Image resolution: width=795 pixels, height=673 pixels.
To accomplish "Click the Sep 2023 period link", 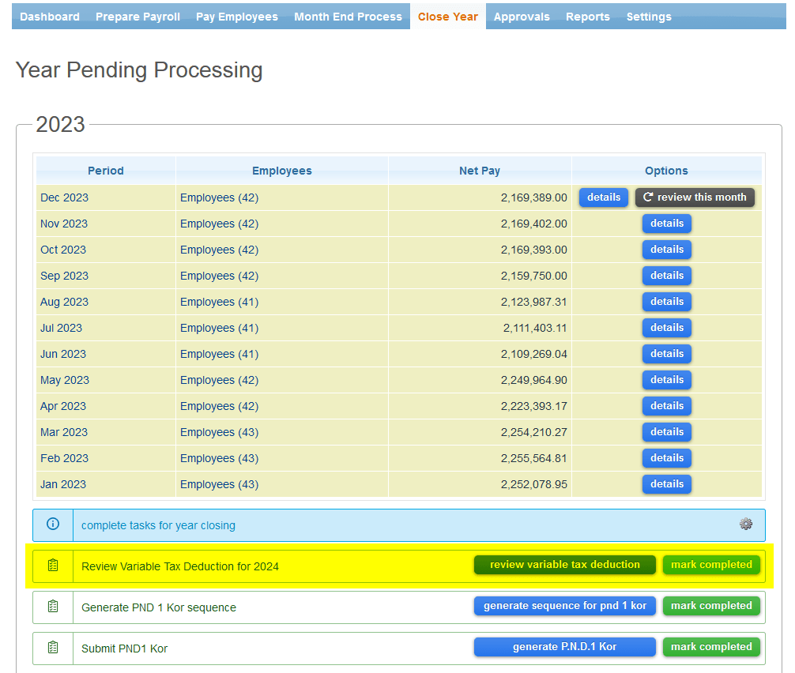I will (64, 276).
